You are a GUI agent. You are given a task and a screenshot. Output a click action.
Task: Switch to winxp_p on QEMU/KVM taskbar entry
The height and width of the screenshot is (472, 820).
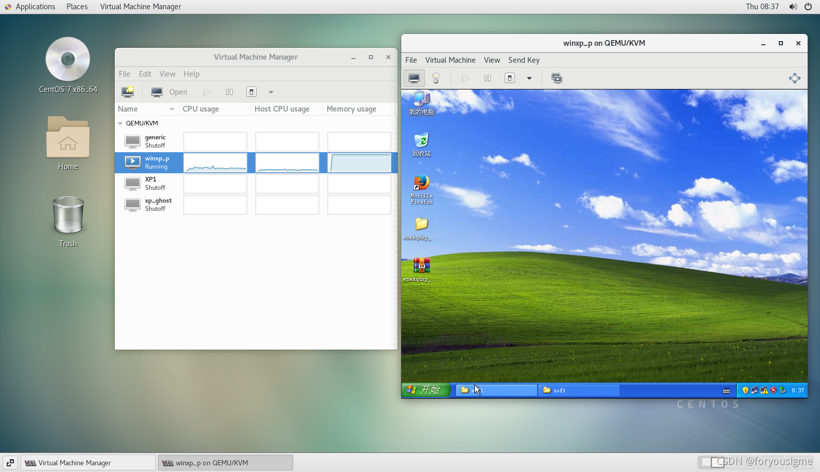click(x=225, y=463)
